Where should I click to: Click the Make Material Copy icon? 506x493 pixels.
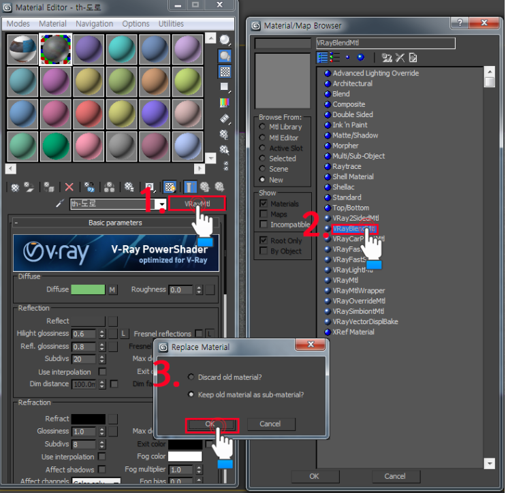[89, 187]
